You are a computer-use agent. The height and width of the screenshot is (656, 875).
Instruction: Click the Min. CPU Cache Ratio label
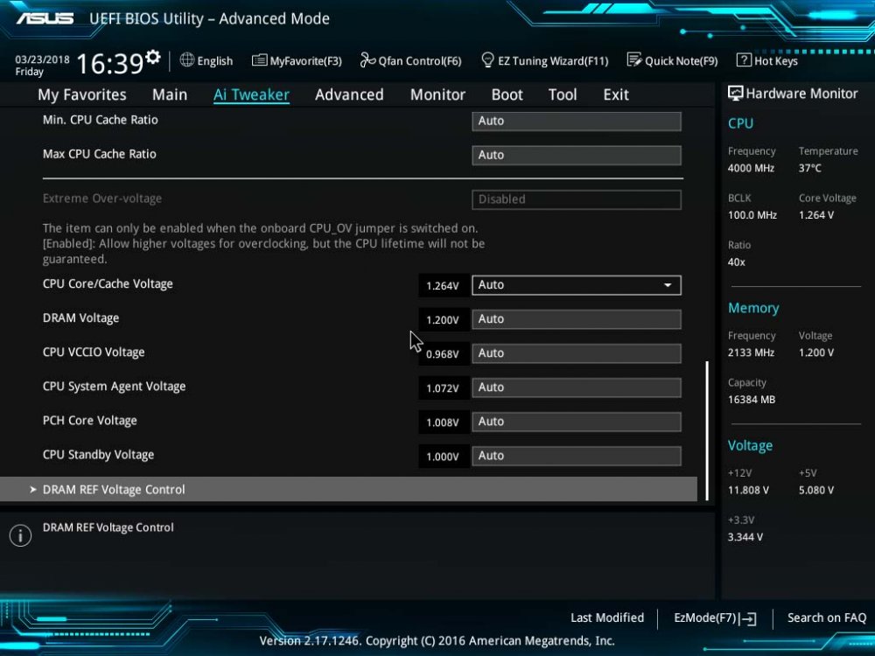101,120
